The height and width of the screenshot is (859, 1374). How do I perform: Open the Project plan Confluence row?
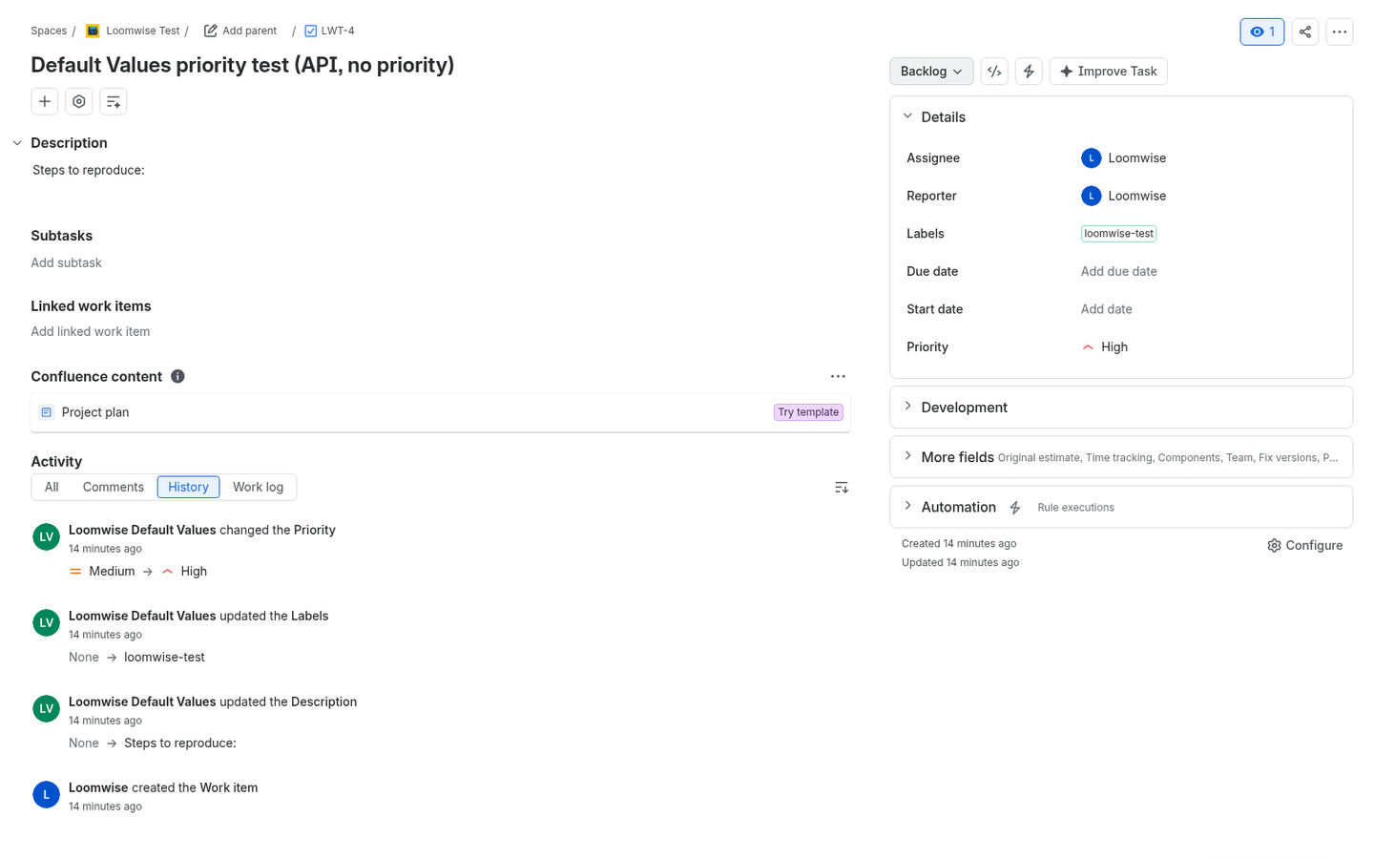(440, 412)
